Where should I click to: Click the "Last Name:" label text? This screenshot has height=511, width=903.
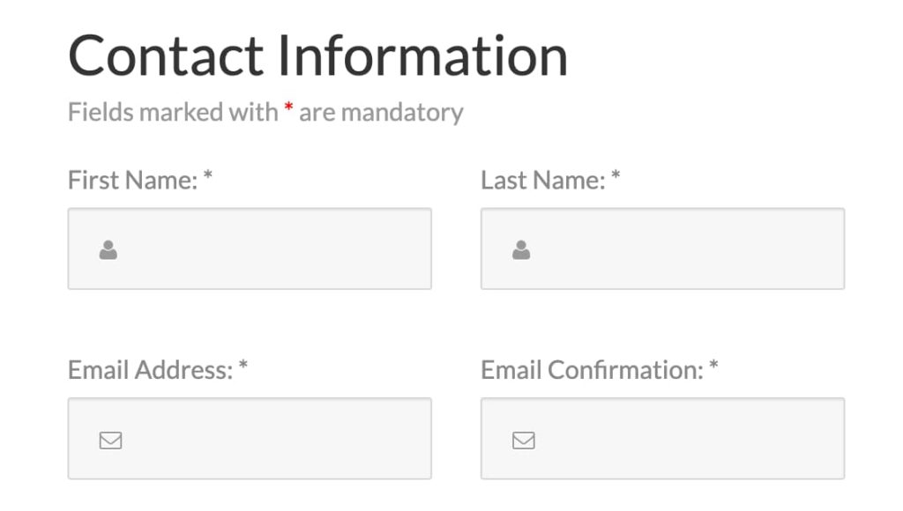pyautogui.click(x=542, y=181)
